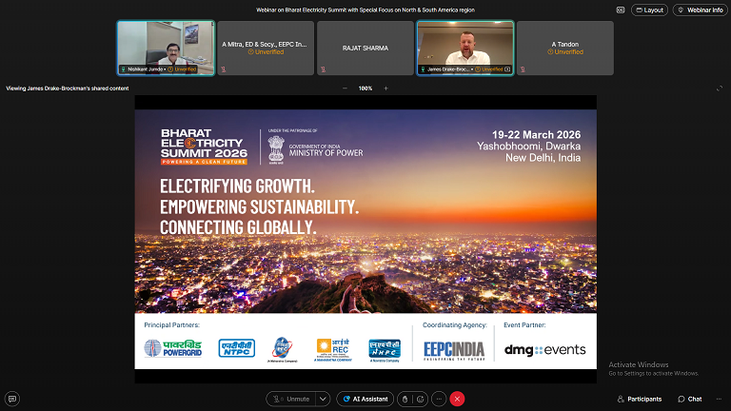Select James Drake-Brockman's video thumbnail
The width and height of the screenshot is (731, 411).
[465, 48]
